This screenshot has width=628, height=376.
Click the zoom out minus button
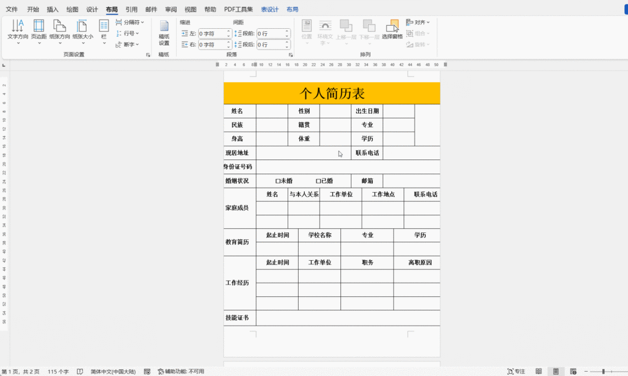pyautogui.click(x=586, y=372)
